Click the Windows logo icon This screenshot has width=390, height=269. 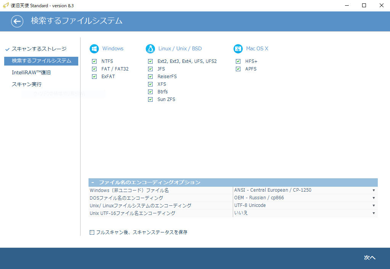[x=94, y=49]
